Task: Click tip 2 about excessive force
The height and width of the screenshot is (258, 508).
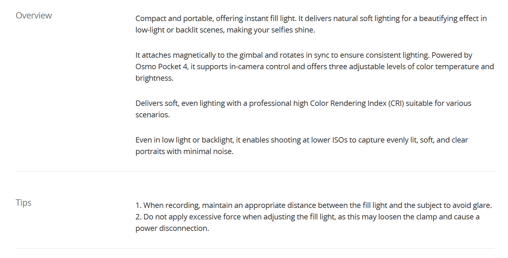Action: [x=307, y=217]
